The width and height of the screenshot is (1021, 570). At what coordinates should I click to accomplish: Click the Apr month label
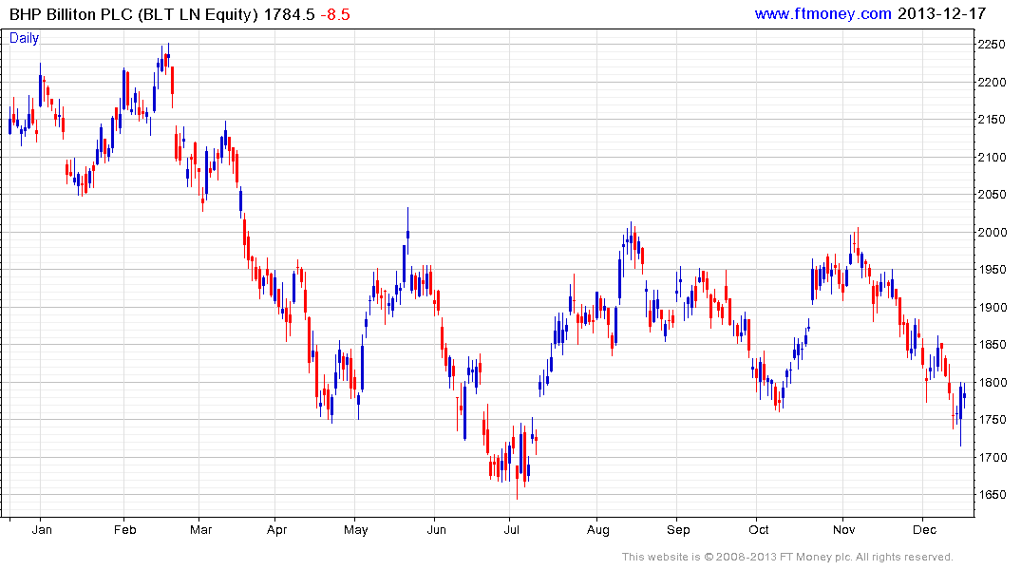[276, 529]
